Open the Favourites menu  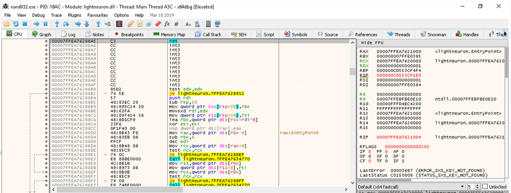(x=98, y=15)
